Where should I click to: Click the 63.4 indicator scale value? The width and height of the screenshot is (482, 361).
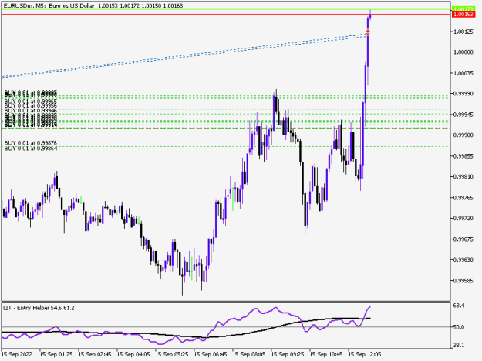[x=459, y=306]
